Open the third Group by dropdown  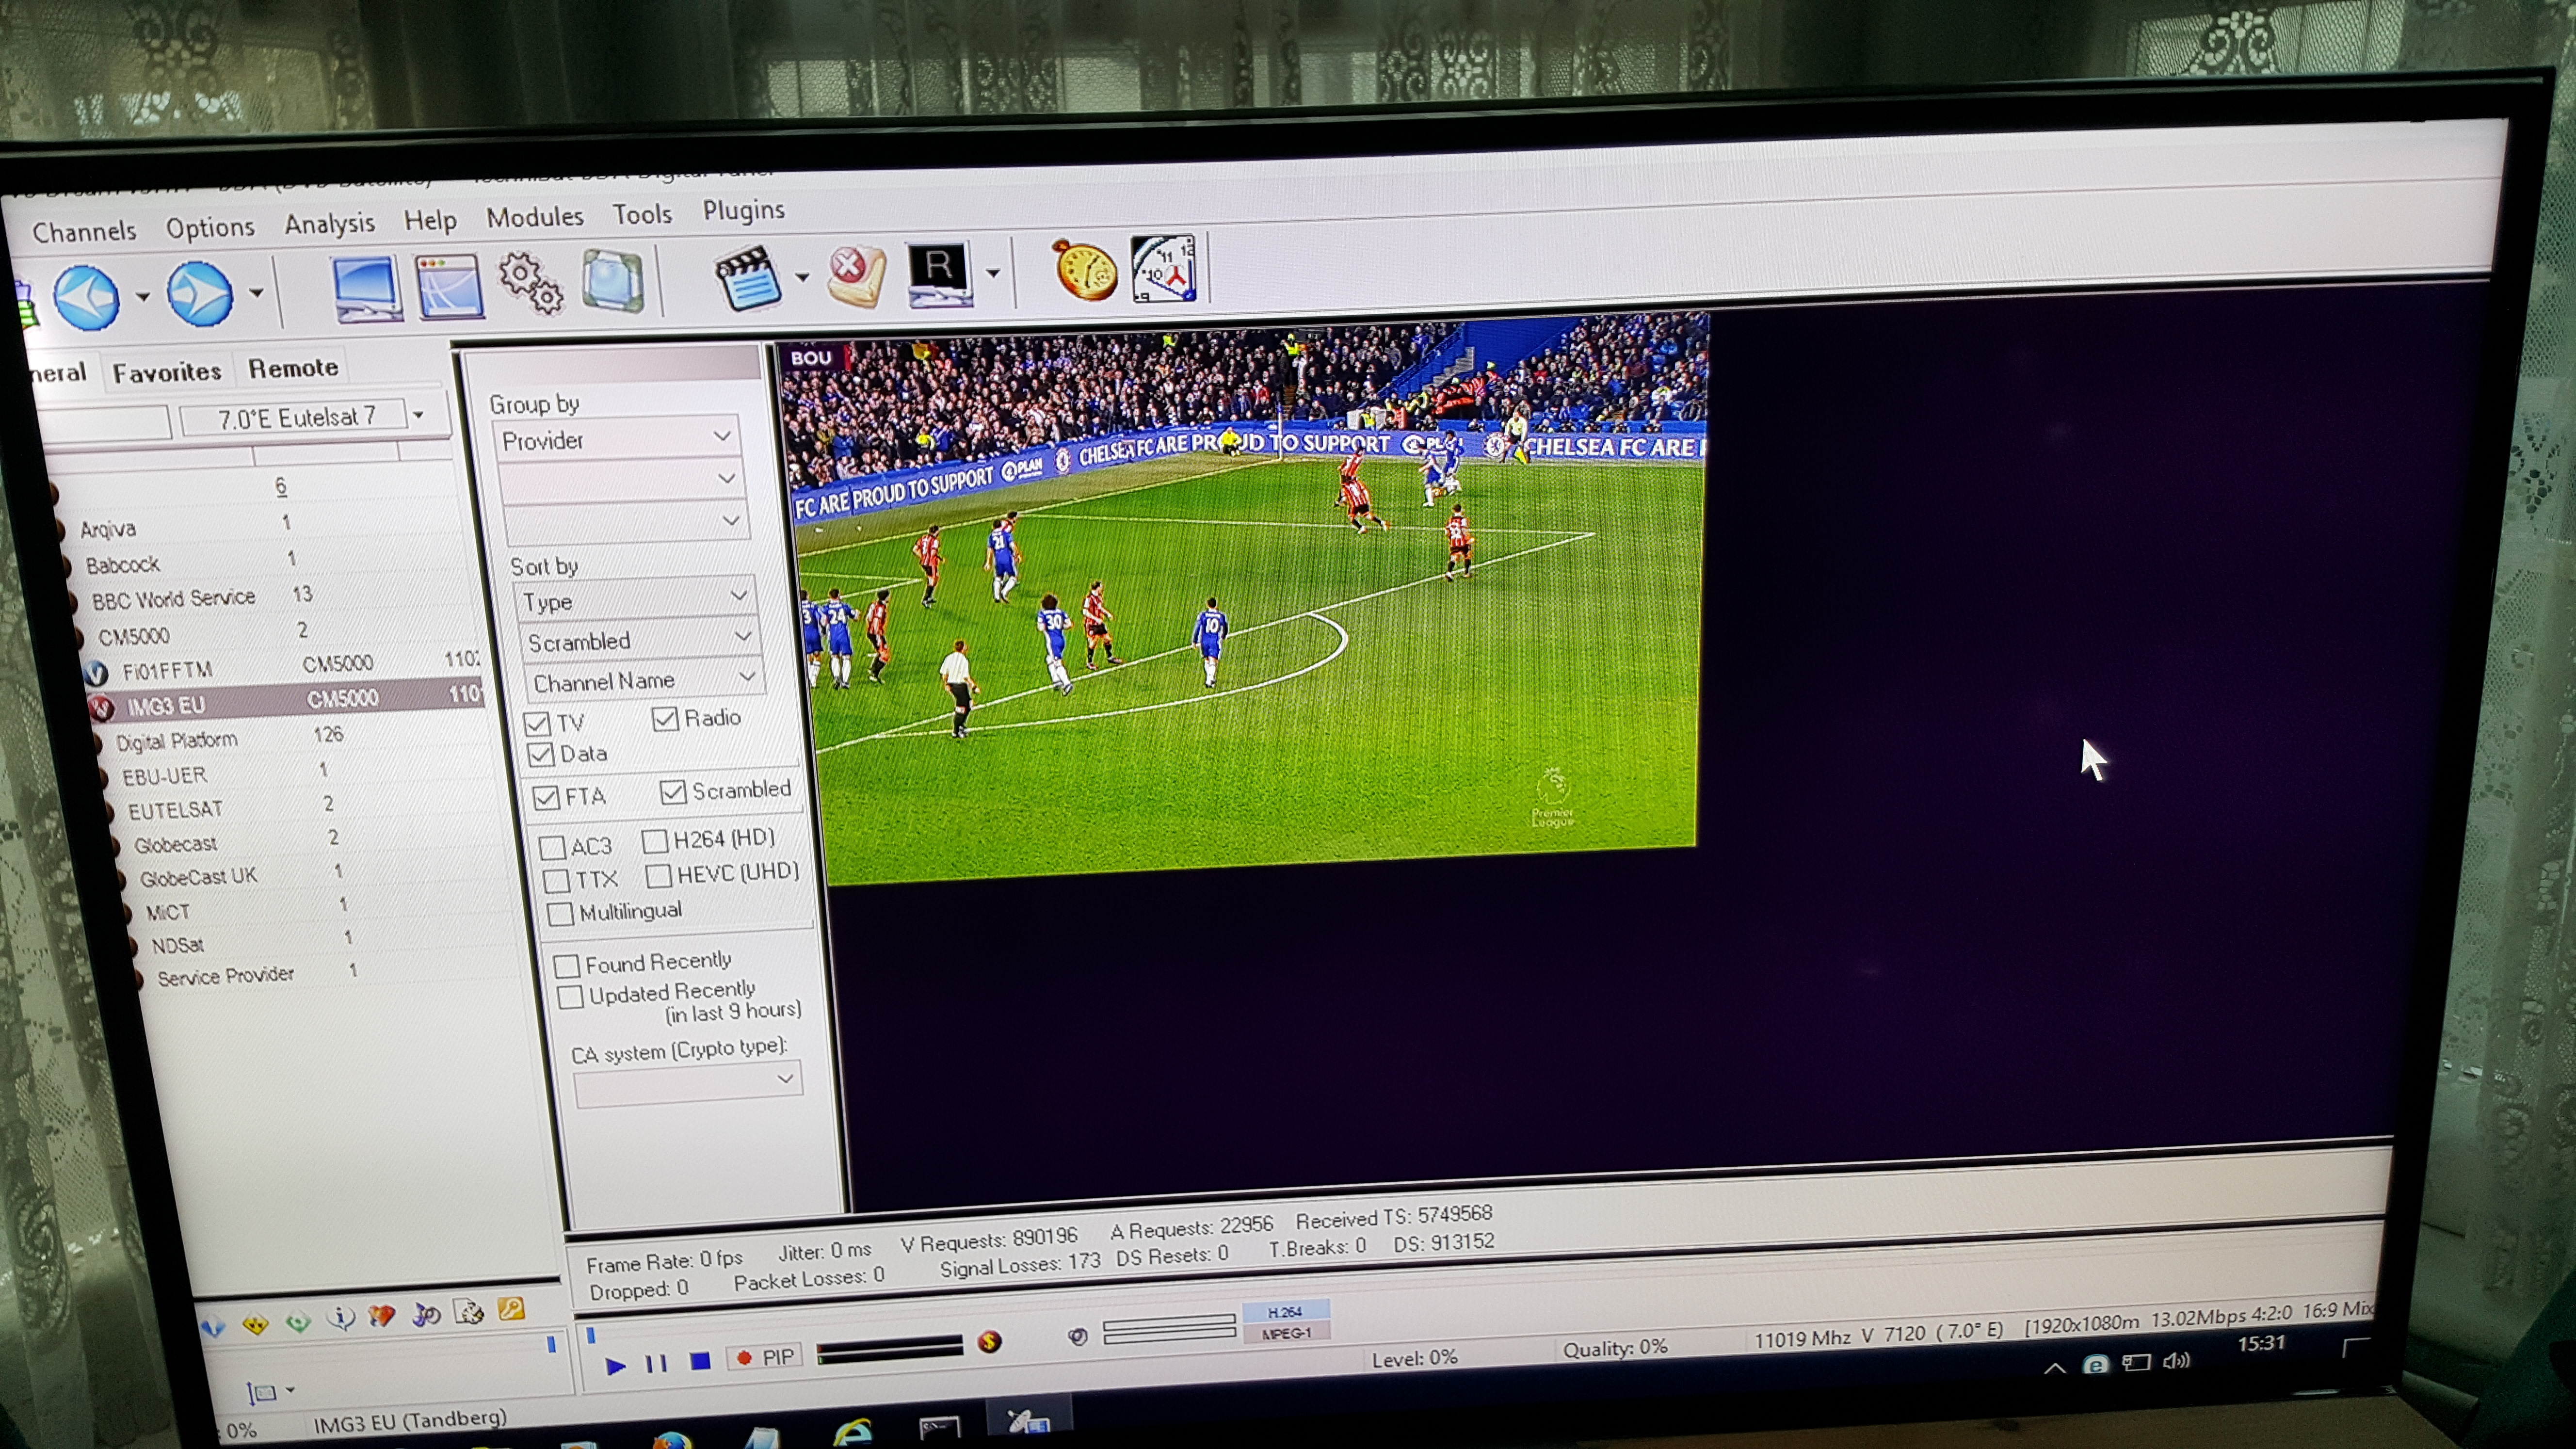[x=628, y=522]
